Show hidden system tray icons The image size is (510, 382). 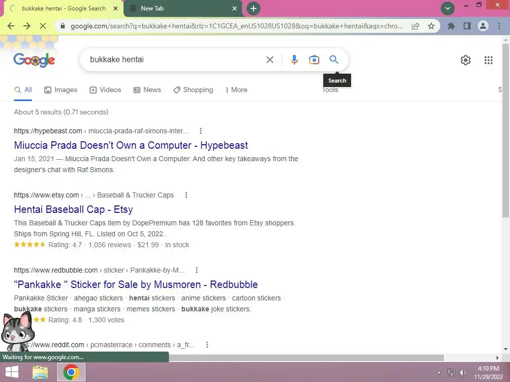pos(439,373)
